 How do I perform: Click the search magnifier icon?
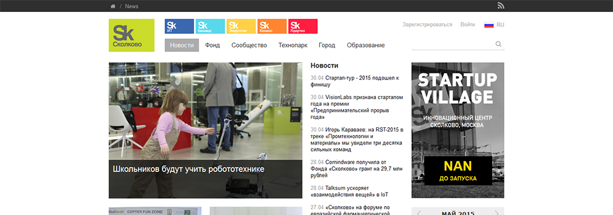pos(499,44)
